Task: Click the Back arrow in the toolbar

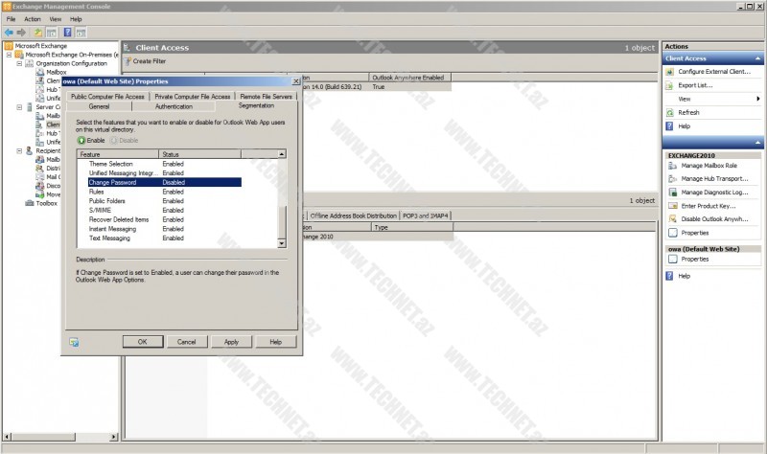Action: point(9,32)
